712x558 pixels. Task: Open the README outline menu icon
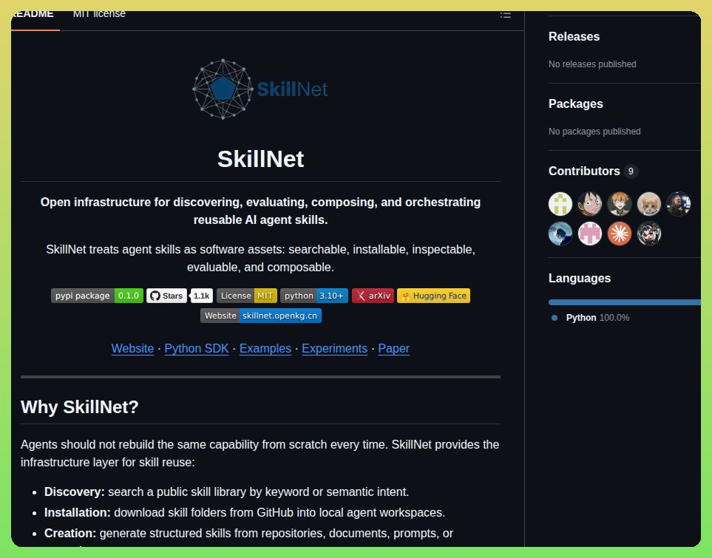click(506, 15)
